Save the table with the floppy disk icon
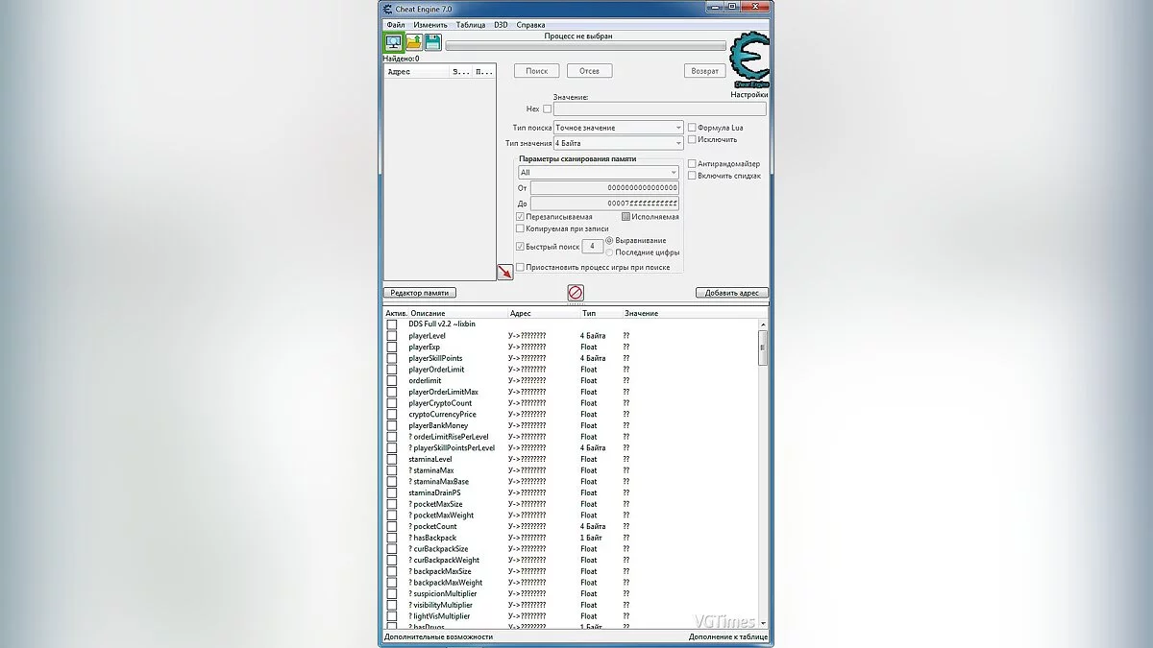This screenshot has height=648, width=1153. tap(432, 42)
